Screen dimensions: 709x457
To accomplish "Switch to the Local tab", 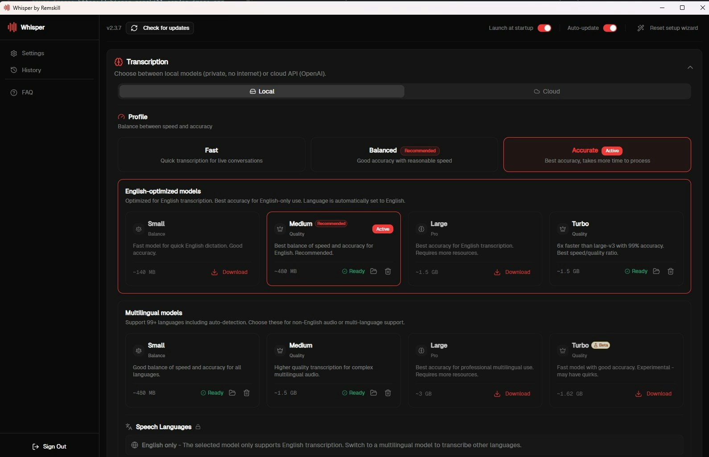I will tap(262, 91).
